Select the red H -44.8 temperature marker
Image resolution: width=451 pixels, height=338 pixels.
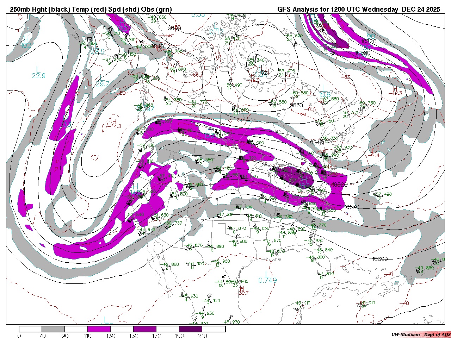pos(115,124)
